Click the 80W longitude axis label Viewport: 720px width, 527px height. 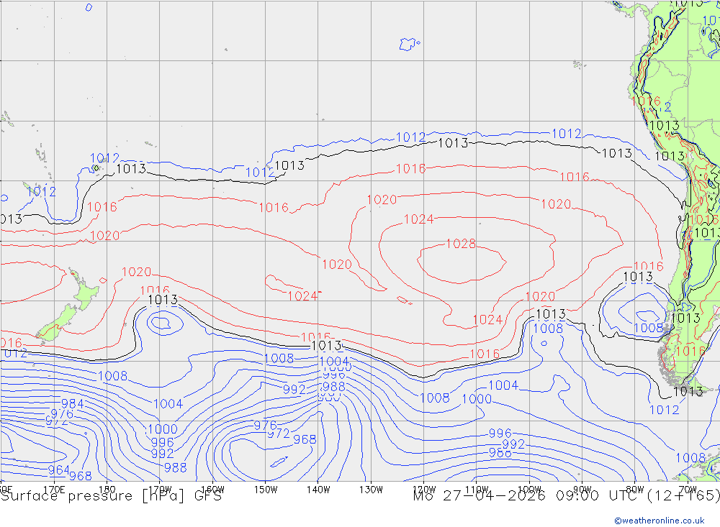tap(635, 490)
